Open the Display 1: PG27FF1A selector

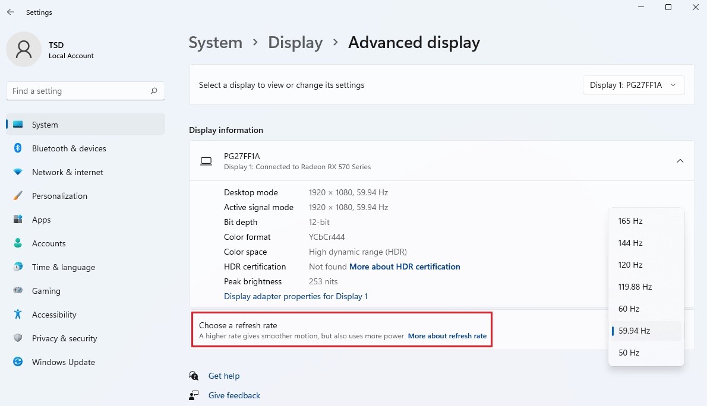633,85
